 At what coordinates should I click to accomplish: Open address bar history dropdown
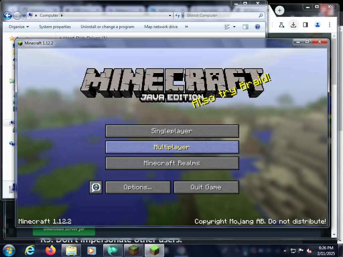[170, 15]
